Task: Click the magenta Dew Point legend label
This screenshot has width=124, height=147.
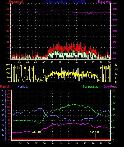Action: [110, 87]
